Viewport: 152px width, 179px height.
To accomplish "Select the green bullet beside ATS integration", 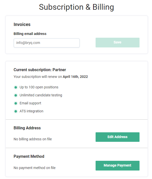I will pyautogui.click(x=15, y=111).
